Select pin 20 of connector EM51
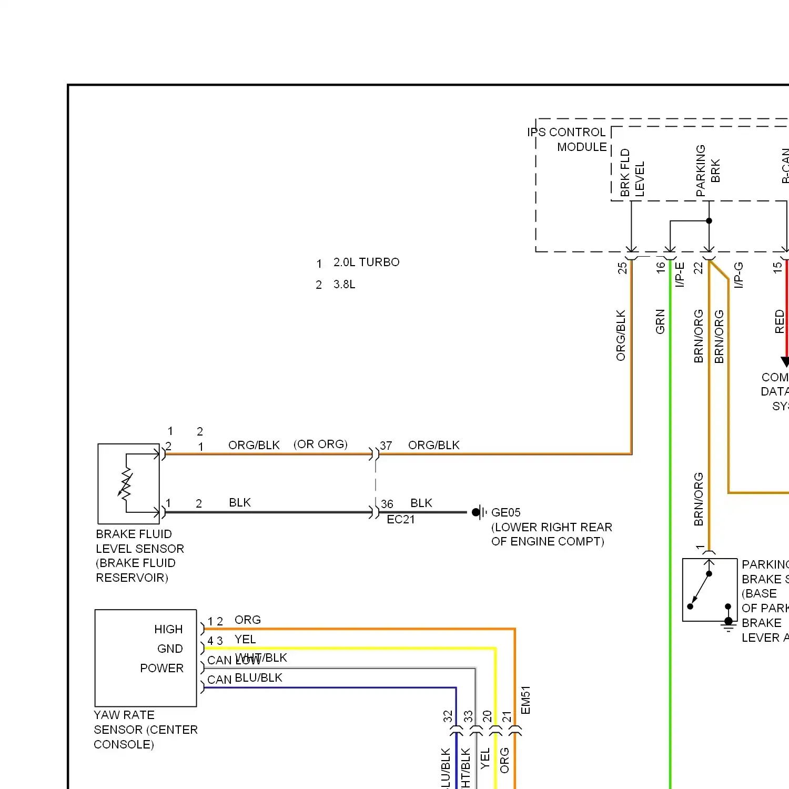 (487, 716)
